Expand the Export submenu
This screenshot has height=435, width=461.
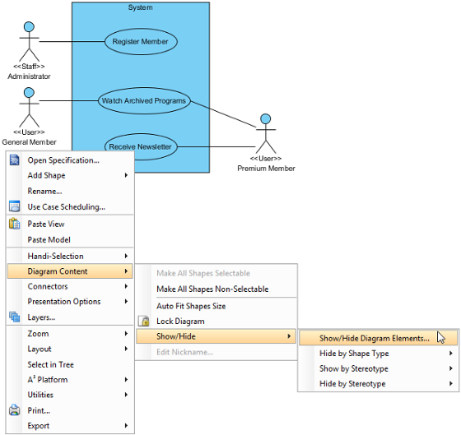[x=70, y=426]
